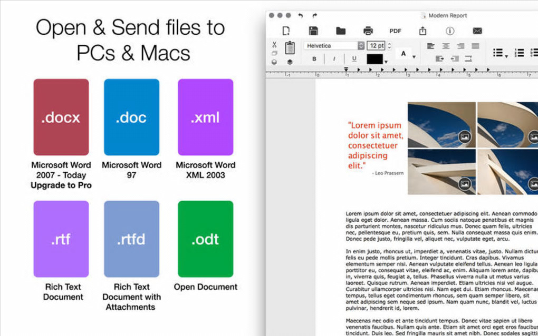The height and width of the screenshot is (336, 538).
Task: Decrease indent with left-arrow indent icon
Action: [x=455, y=58]
